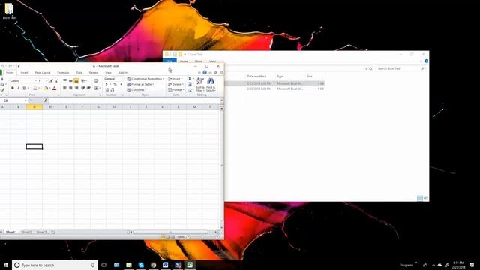Click the Search Excel Test box in Explorer

(x=401, y=68)
